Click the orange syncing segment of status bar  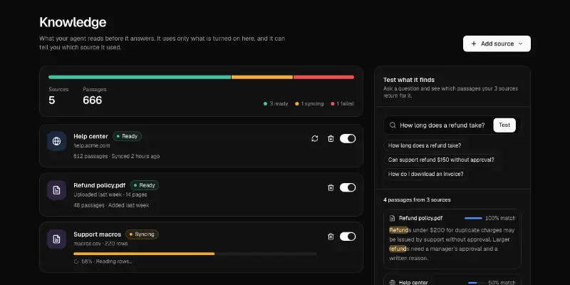pyautogui.click(x=262, y=77)
